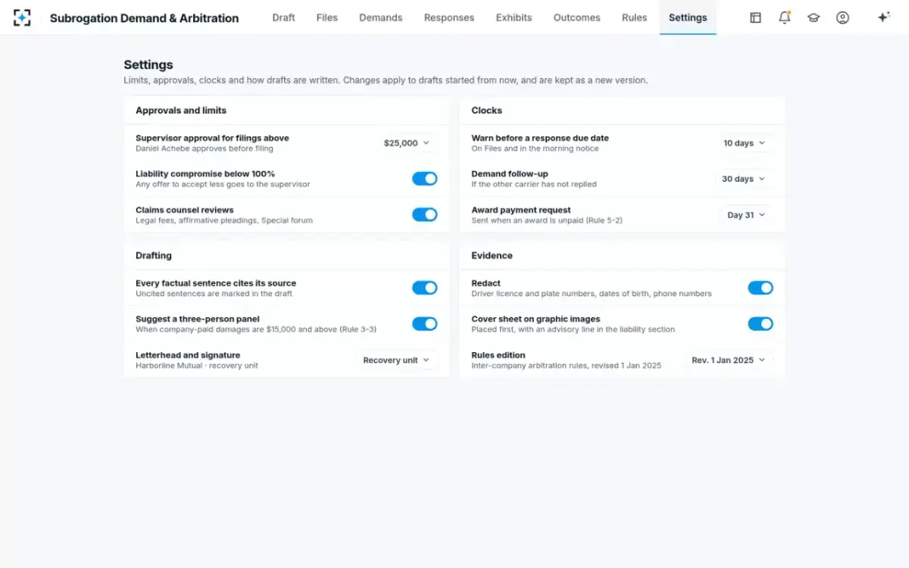Screen dimensions: 909x568
Task: Open the Files tab
Action: 327,17
